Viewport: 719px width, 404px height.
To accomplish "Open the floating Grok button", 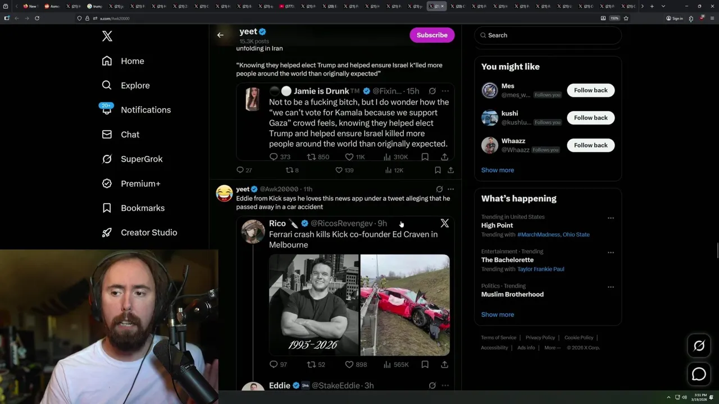I will (x=699, y=346).
